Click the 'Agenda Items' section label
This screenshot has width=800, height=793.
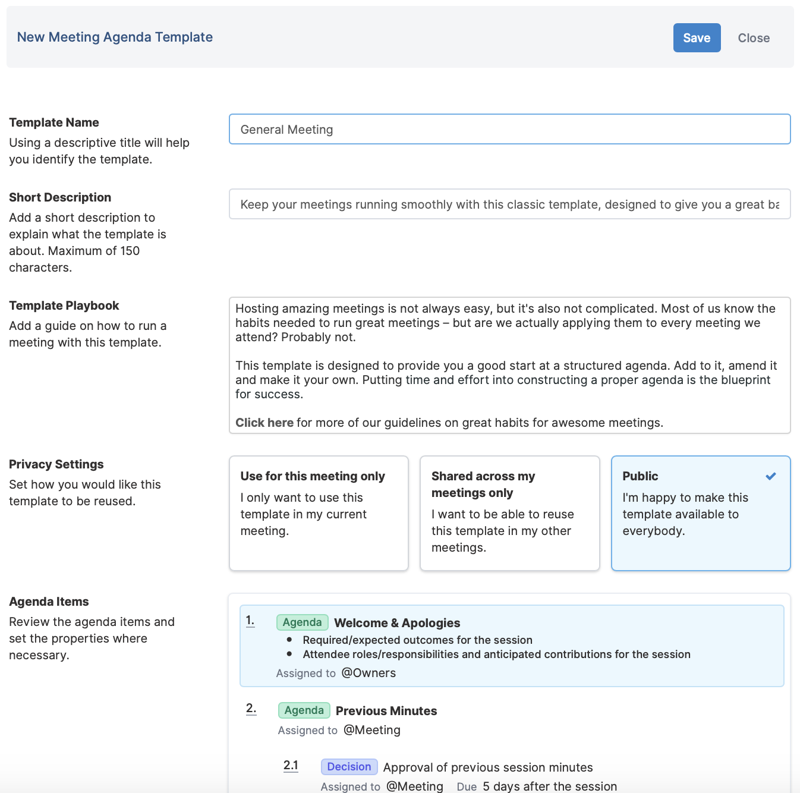pos(49,602)
